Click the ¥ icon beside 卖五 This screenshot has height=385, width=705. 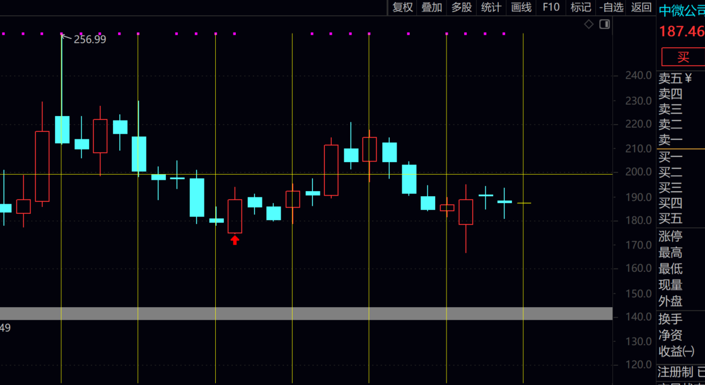point(688,78)
